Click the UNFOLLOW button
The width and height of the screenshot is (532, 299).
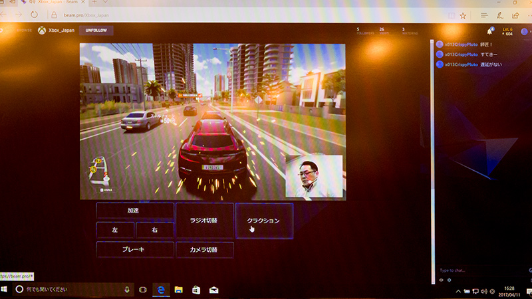point(96,31)
